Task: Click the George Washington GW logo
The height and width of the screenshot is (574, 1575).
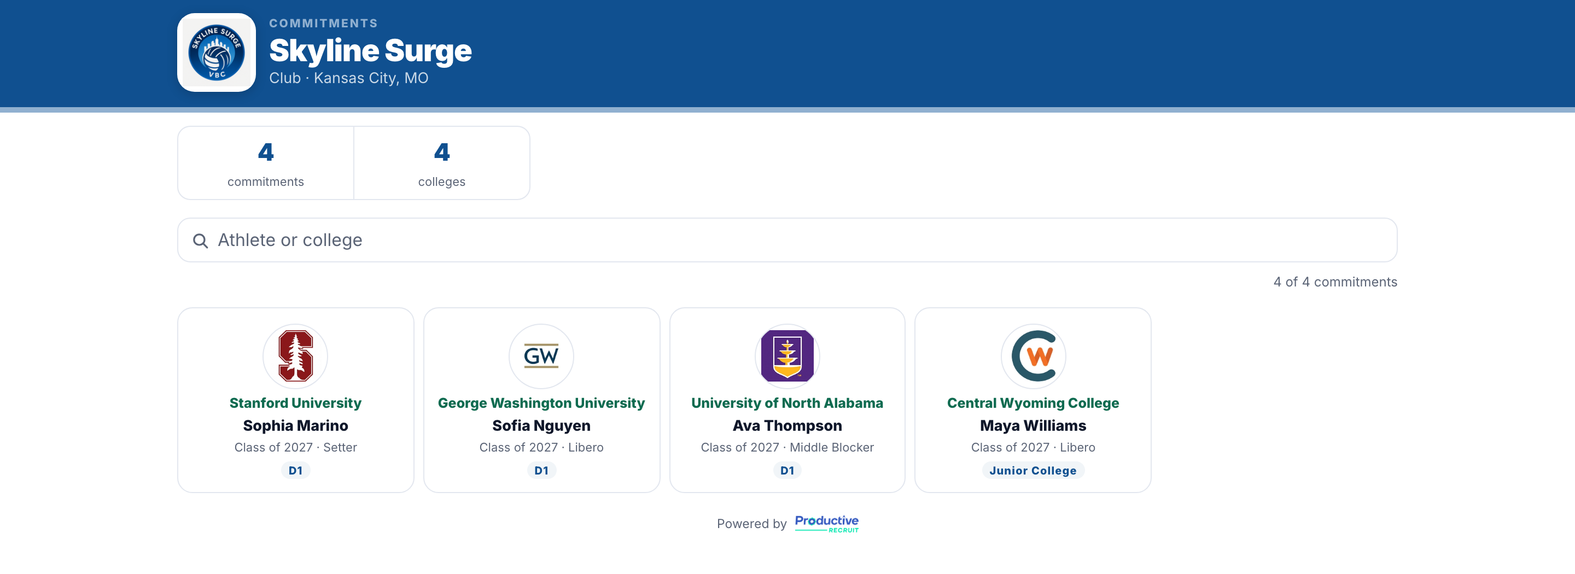Action: (x=541, y=356)
